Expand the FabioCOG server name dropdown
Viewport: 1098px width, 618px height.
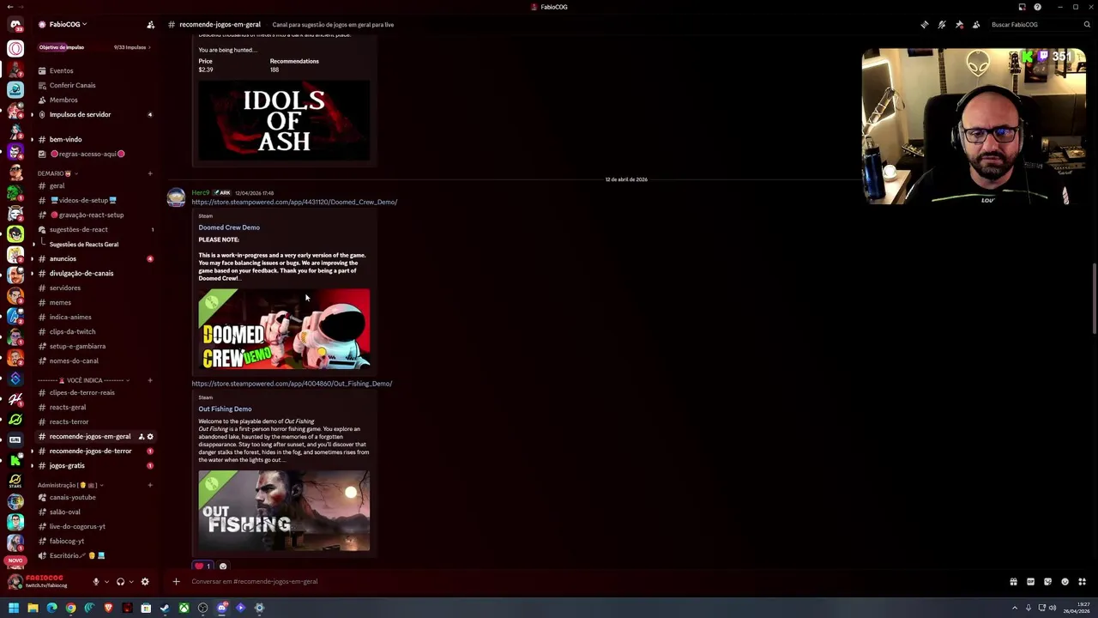coord(67,25)
